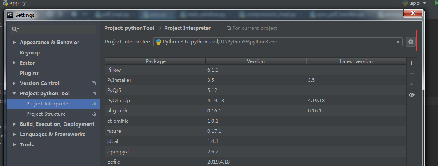Click Project: pythonTool breadcrumb
Viewport: 438px width, 166px height.
coord(129,28)
